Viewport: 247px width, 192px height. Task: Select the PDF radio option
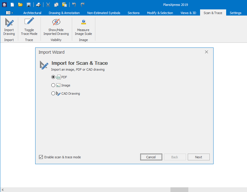pos(53,77)
